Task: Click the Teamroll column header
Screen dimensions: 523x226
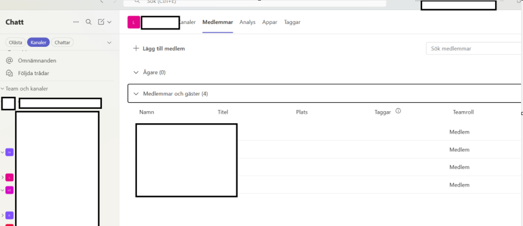Action: [x=463, y=112]
